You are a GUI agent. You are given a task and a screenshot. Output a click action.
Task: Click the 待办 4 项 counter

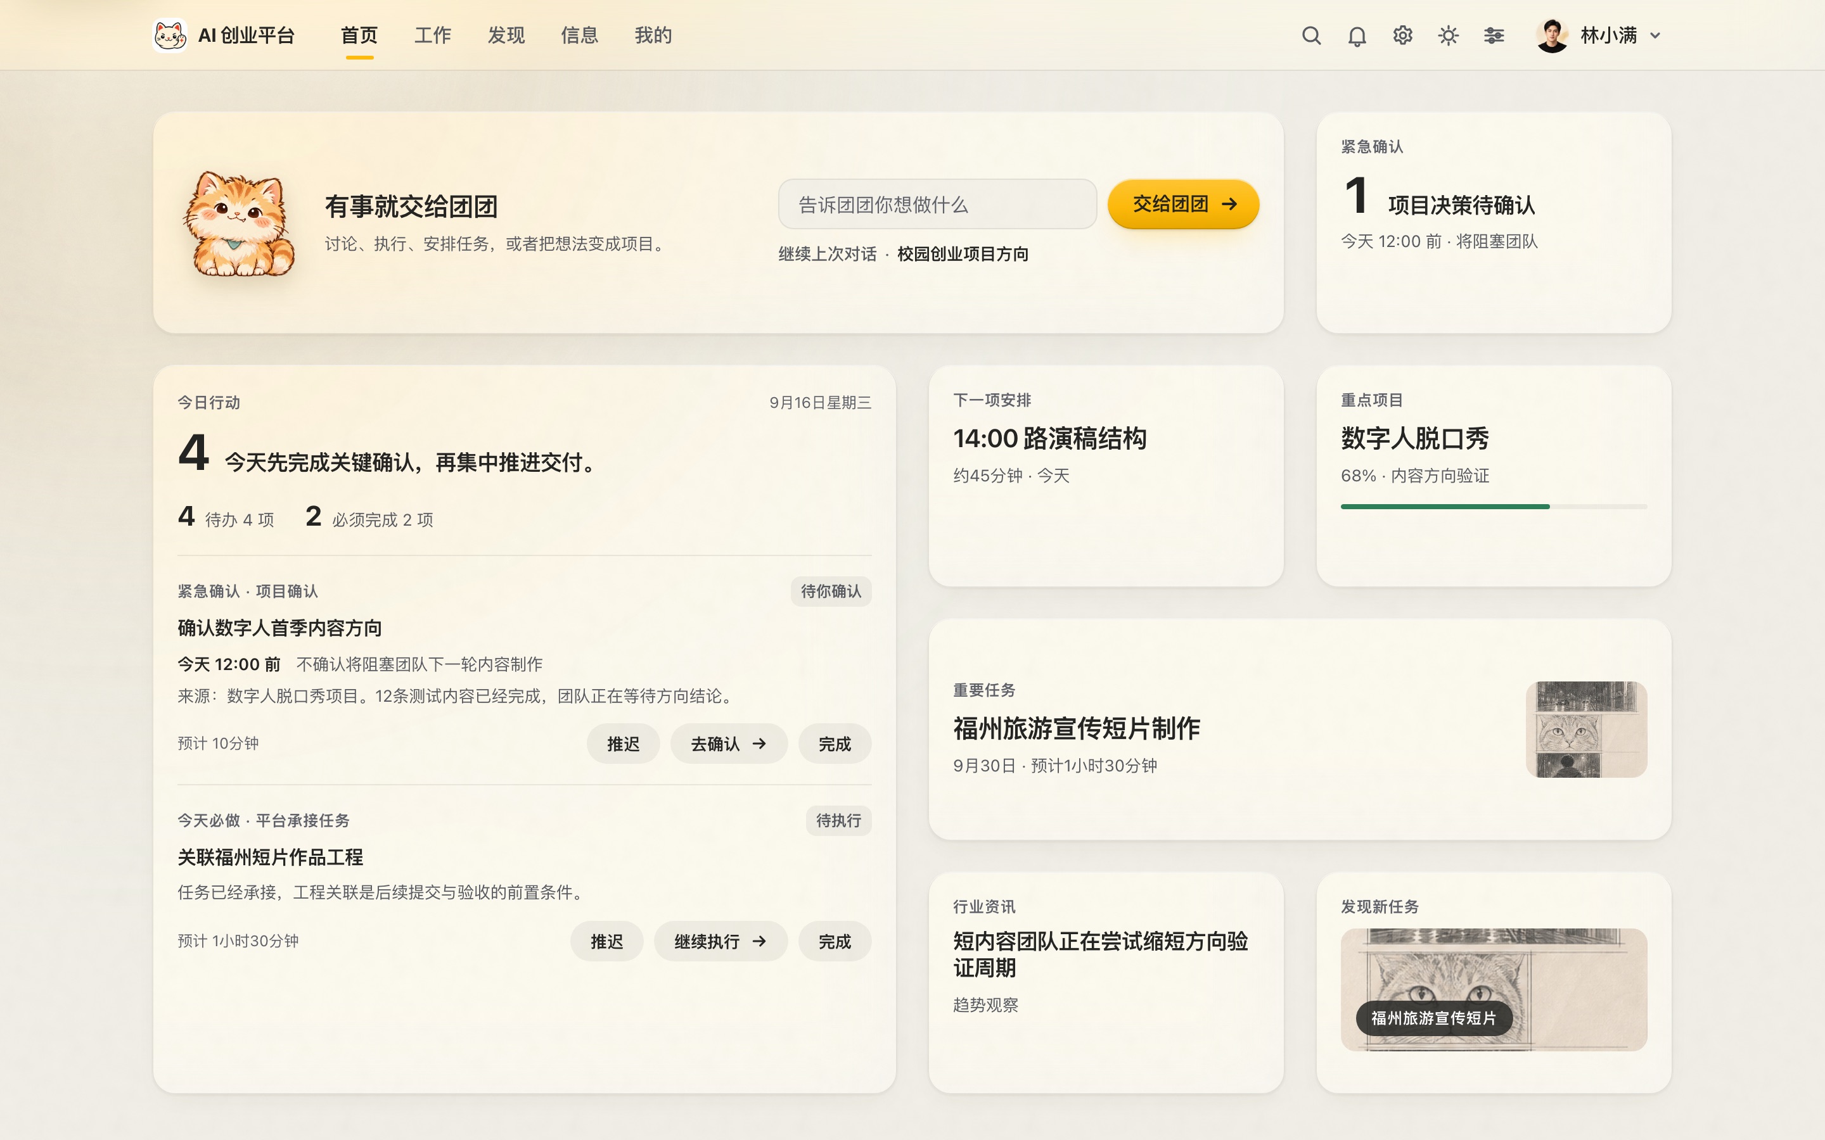pos(226,518)
